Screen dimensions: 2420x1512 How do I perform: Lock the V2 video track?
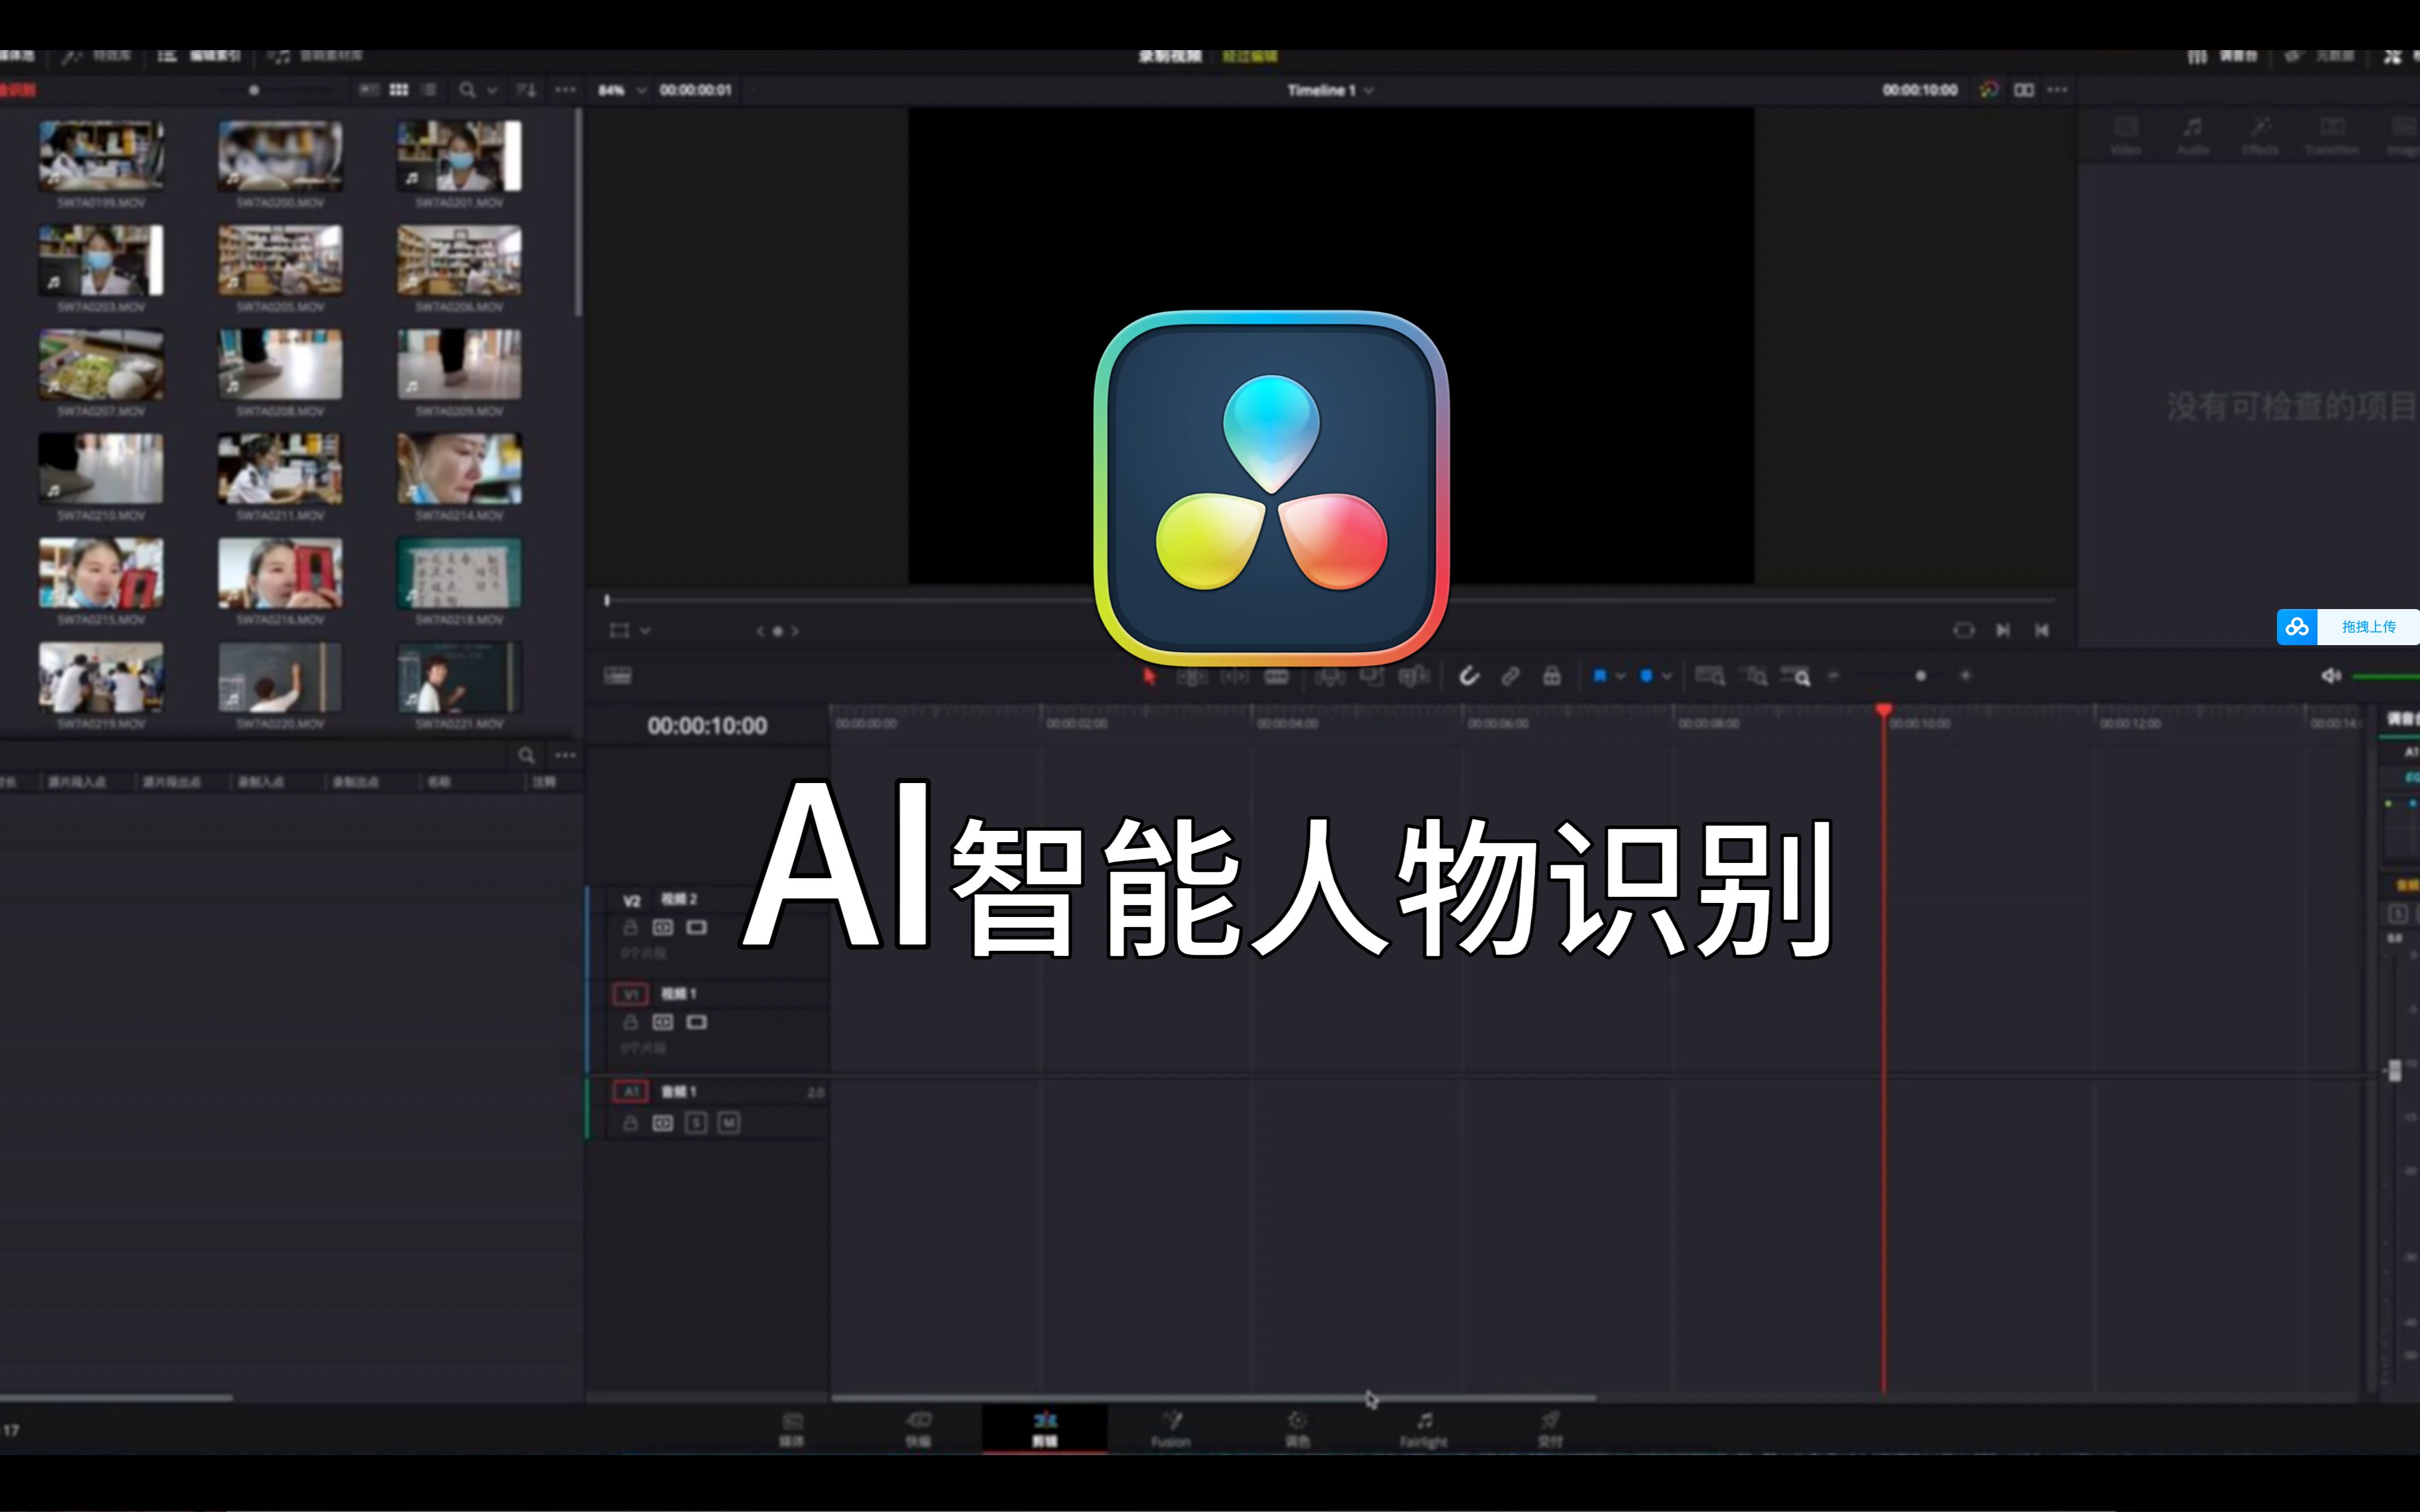coord(630,927)
